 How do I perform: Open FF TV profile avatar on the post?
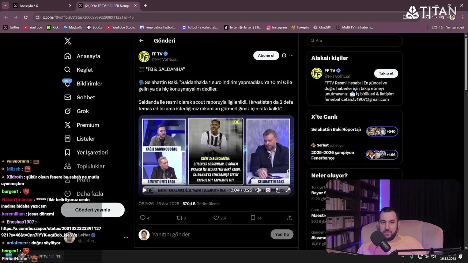[144, 57]
